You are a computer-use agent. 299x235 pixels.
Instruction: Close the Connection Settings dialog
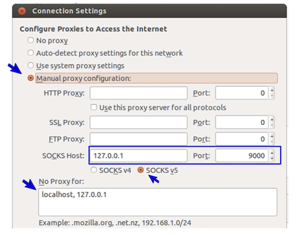coord(22,11)
